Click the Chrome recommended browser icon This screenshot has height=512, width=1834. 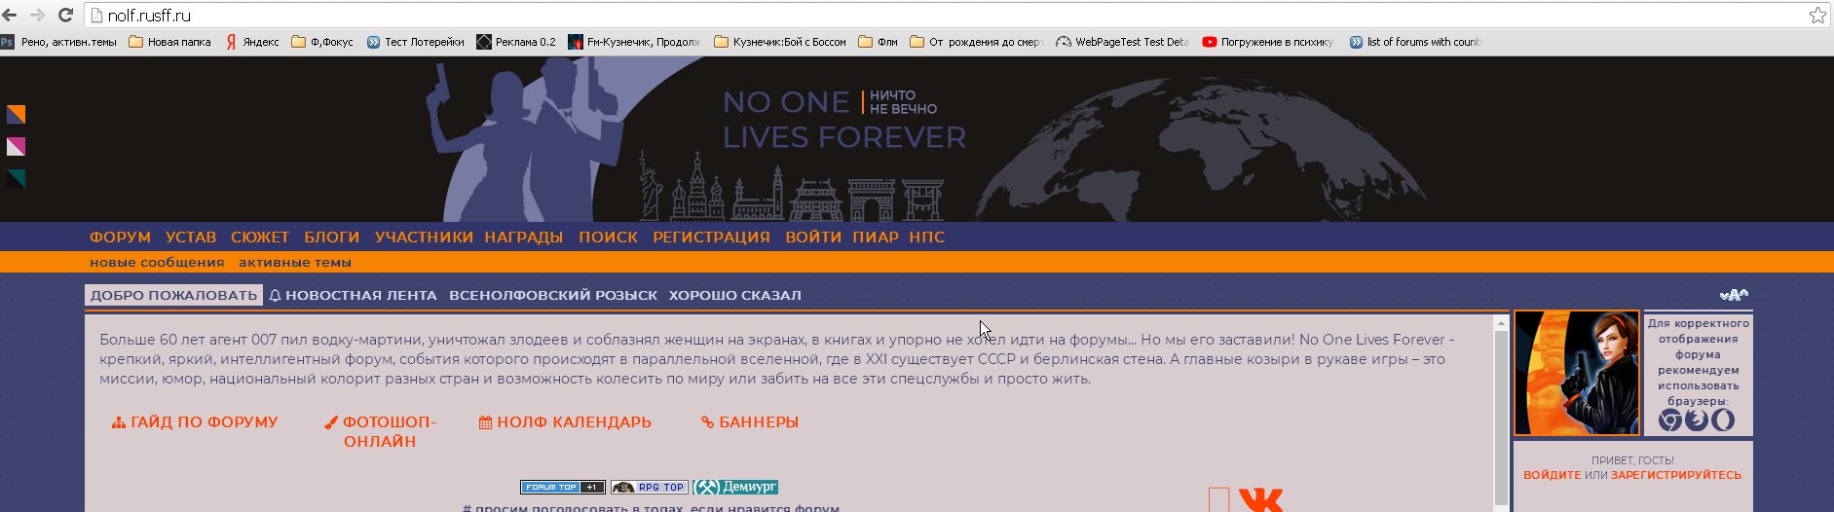point(1670,420)
